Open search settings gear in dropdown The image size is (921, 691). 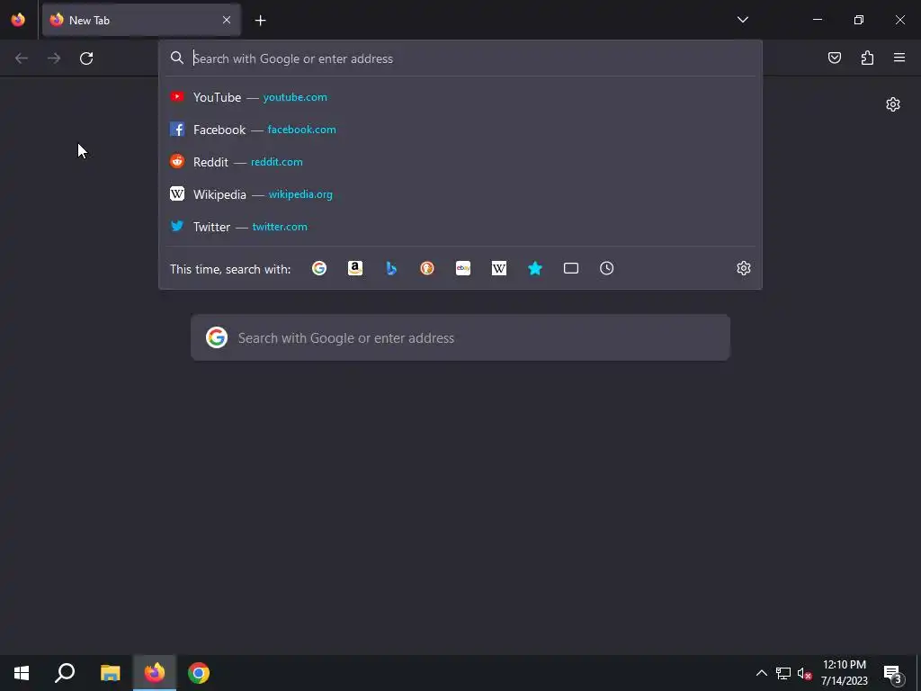tap(744, 268)
